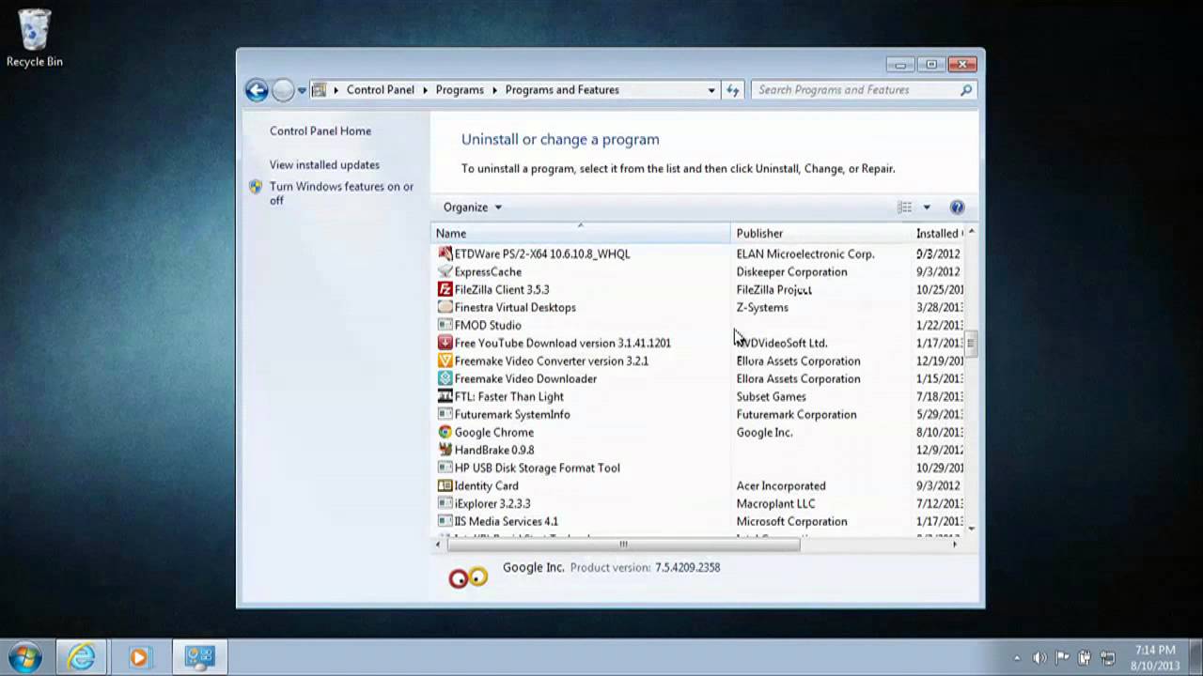Select the Futuremark Corporation publisher cell
1203x676 pixels.
[x=796, y=414]
